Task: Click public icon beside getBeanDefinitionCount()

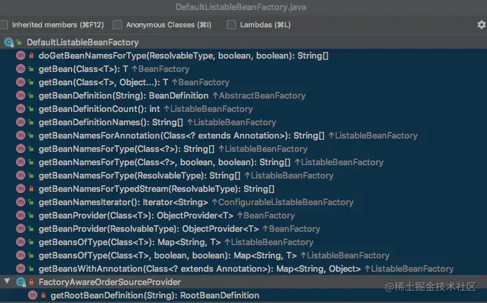Action: pyautogui.click(x=31, y=109)
